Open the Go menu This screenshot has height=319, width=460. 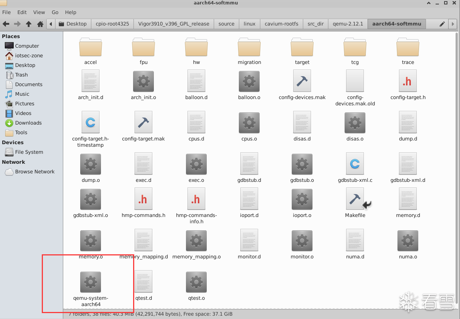point(55,12)
